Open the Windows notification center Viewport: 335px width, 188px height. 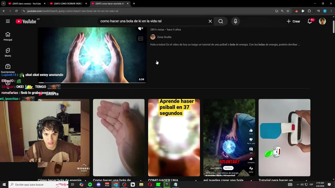point(329,185)
